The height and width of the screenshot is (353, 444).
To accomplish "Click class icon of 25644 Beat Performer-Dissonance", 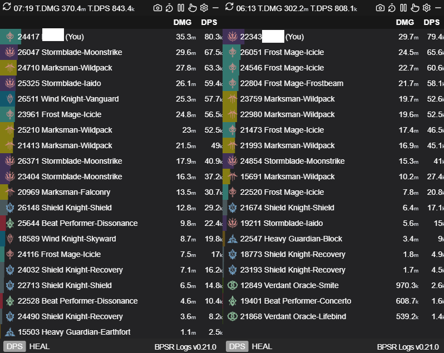I will pos(10,223).
